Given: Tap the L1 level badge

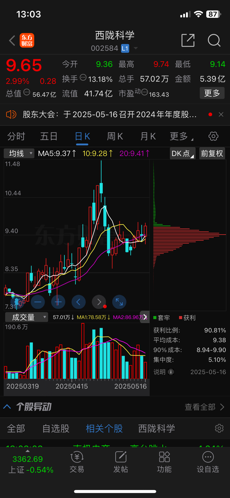Looking at the screenshot, I should tap(125, 48).
